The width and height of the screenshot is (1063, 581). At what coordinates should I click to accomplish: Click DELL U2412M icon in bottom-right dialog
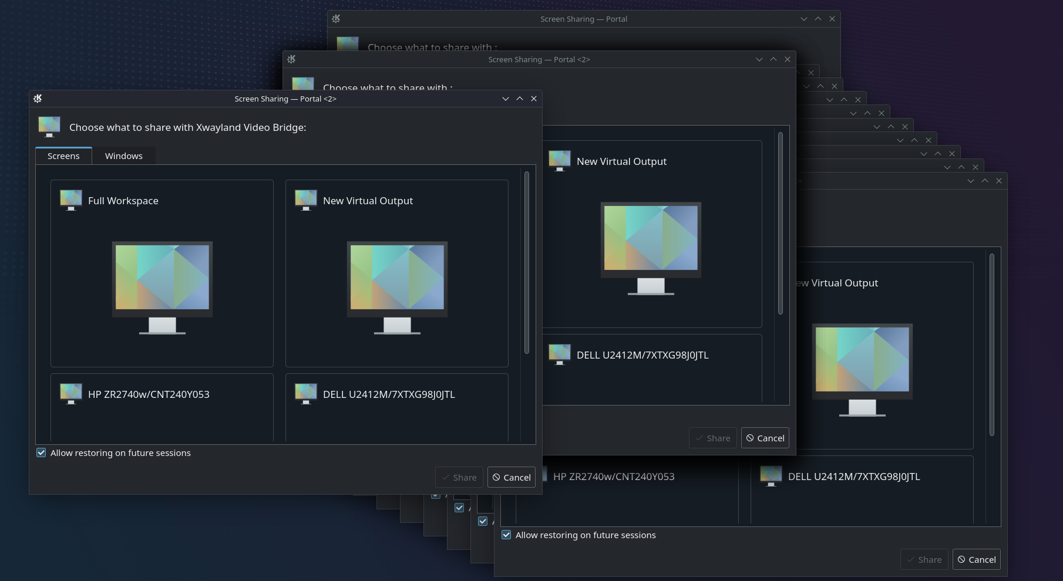[x=771, y=476]
